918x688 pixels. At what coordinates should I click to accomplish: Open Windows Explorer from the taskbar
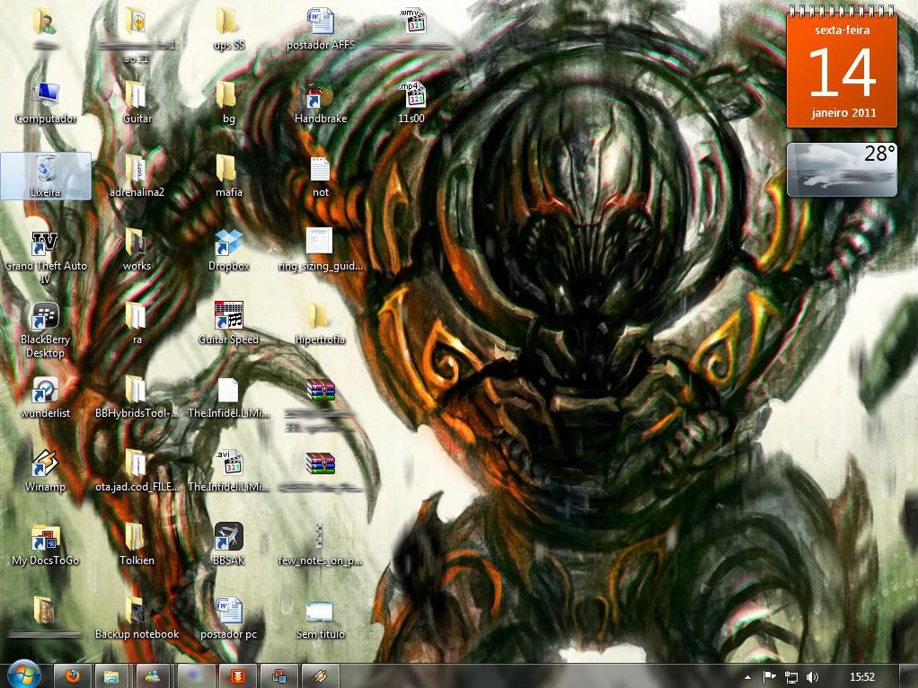click(111, 676)
